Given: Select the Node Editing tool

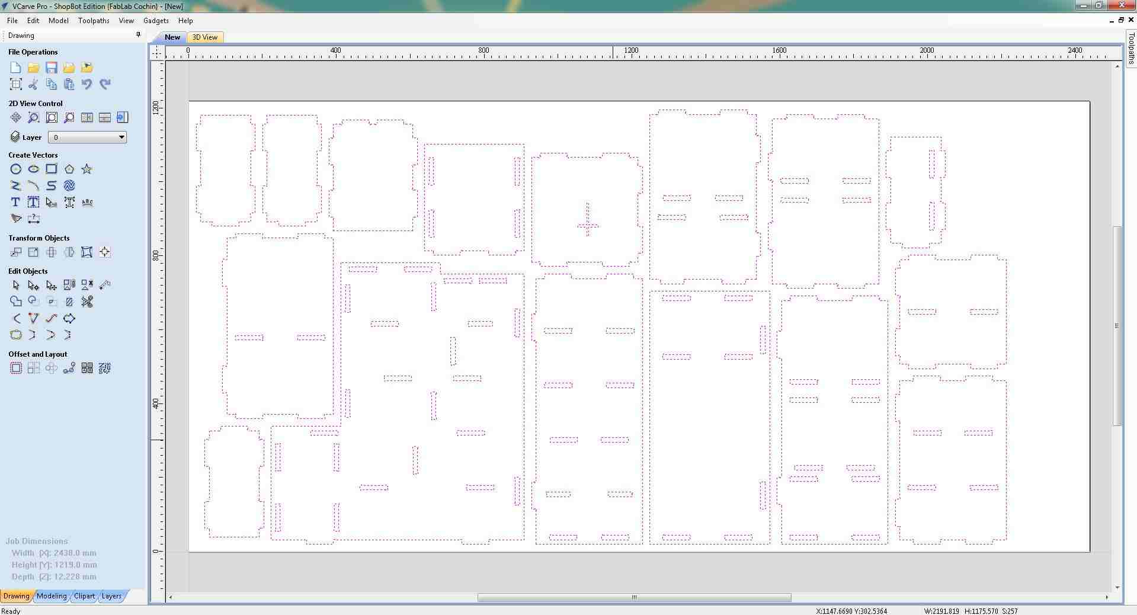Looking at the screenshot, I should pyautogui.click(x=34, y=286).
